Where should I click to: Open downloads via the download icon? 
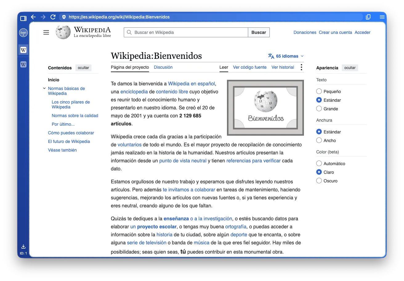[23, 246]
